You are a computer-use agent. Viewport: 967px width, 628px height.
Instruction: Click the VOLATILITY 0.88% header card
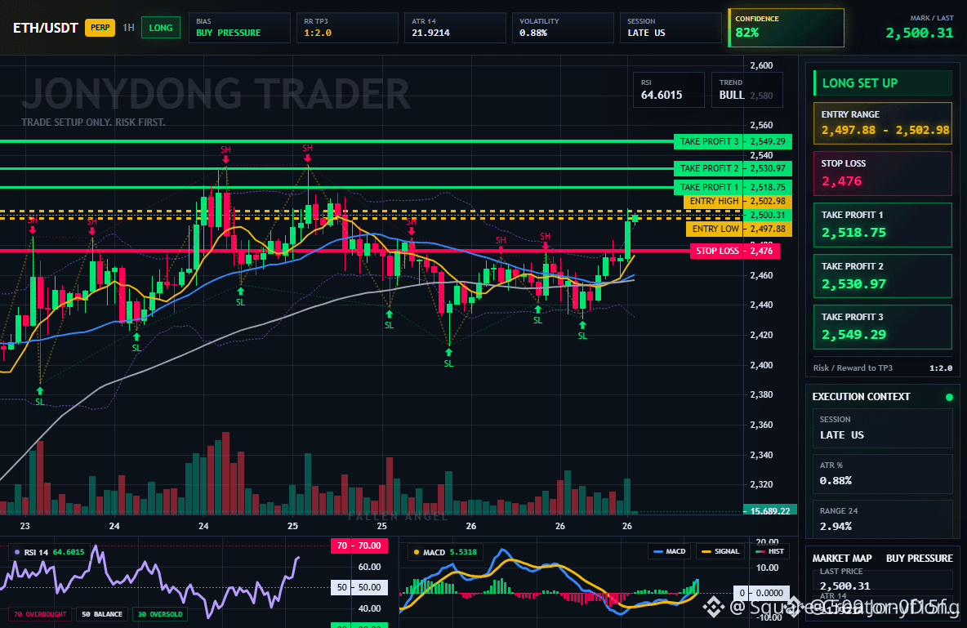(x=563, y=28)
